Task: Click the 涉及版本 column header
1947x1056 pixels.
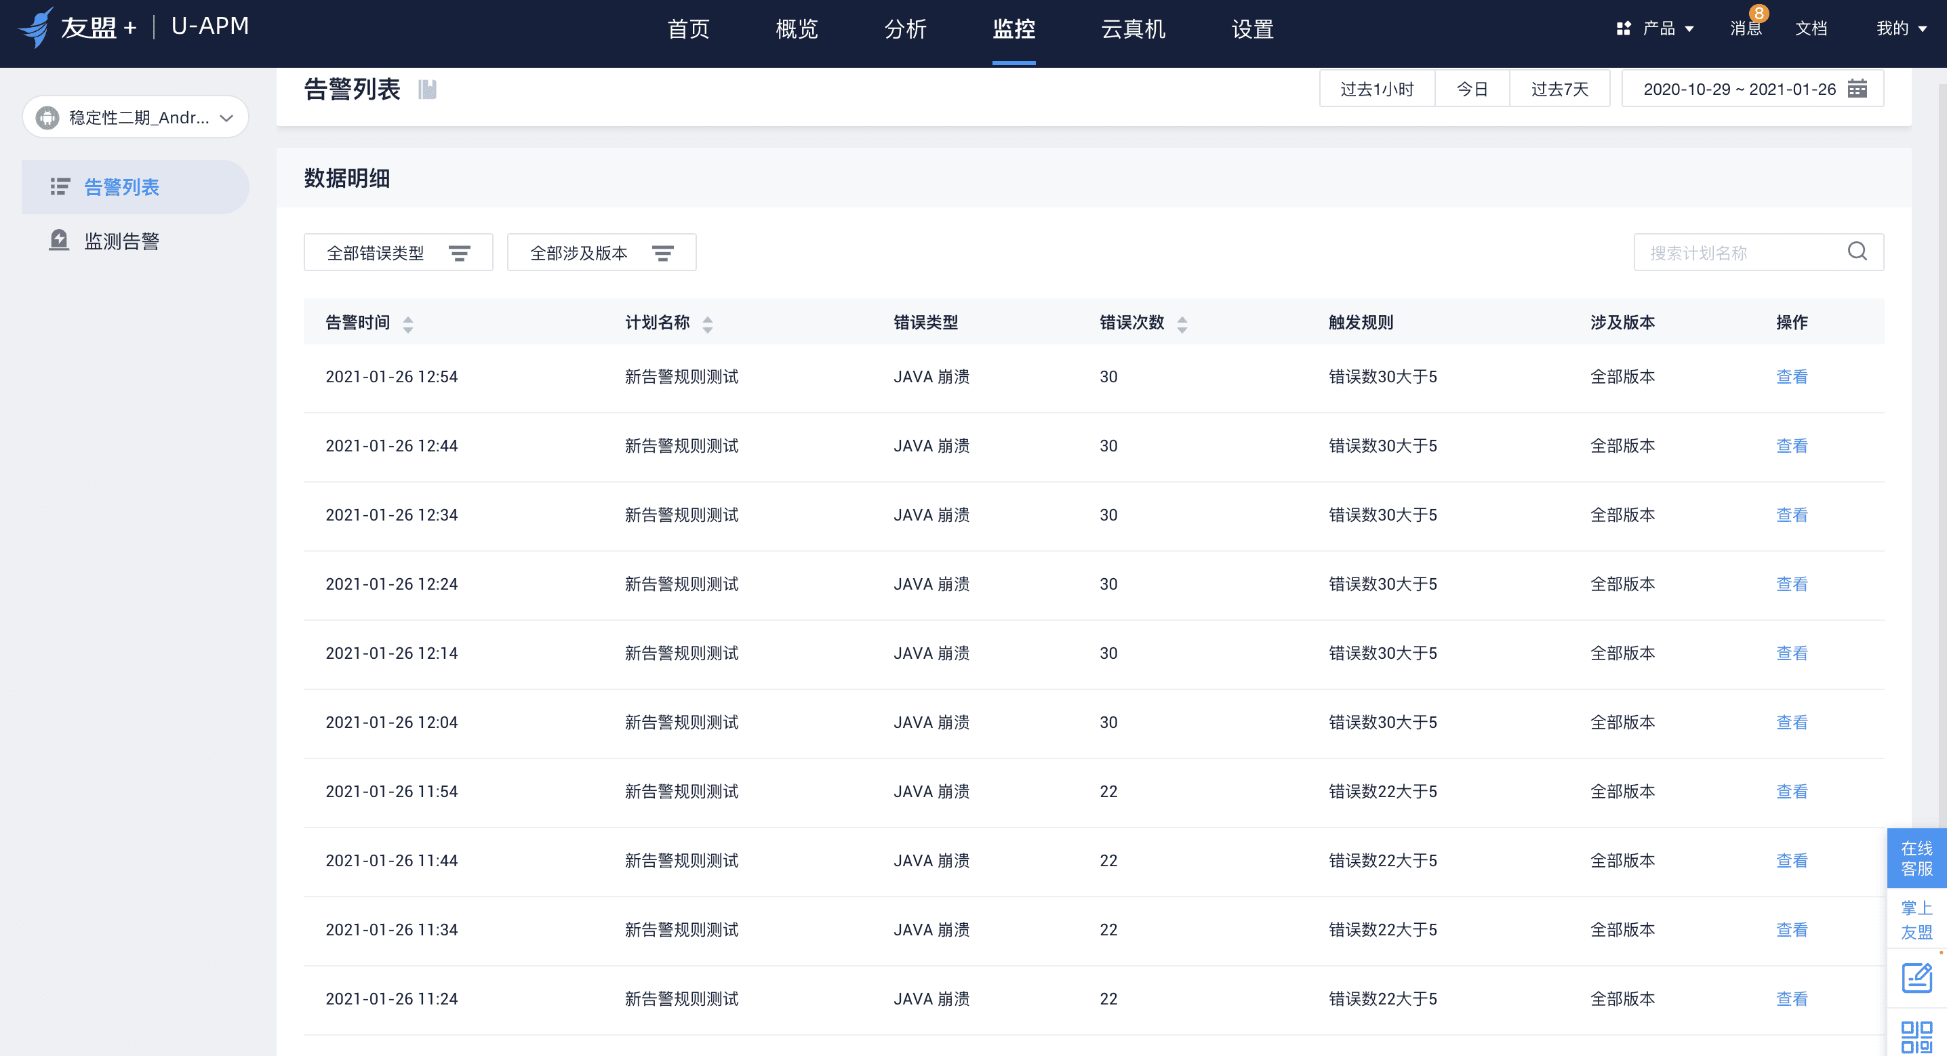Action: (1622, 323)
